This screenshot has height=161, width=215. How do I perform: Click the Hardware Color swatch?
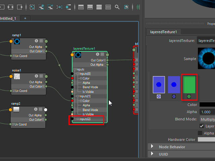click(x=206, y=140)
